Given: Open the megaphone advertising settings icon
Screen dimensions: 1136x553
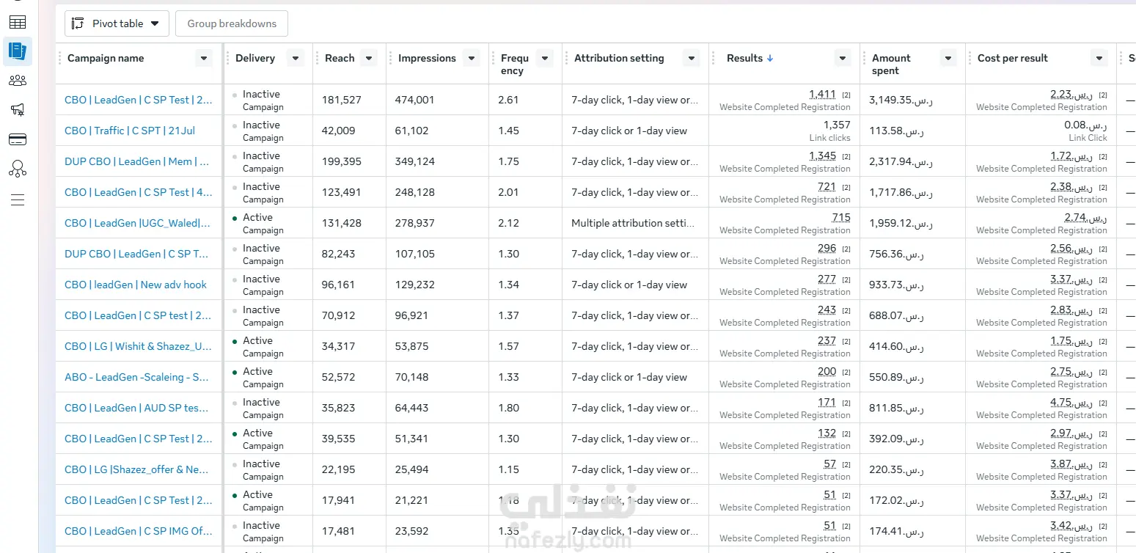Looking at the screenshot, I should click(18, 110).
